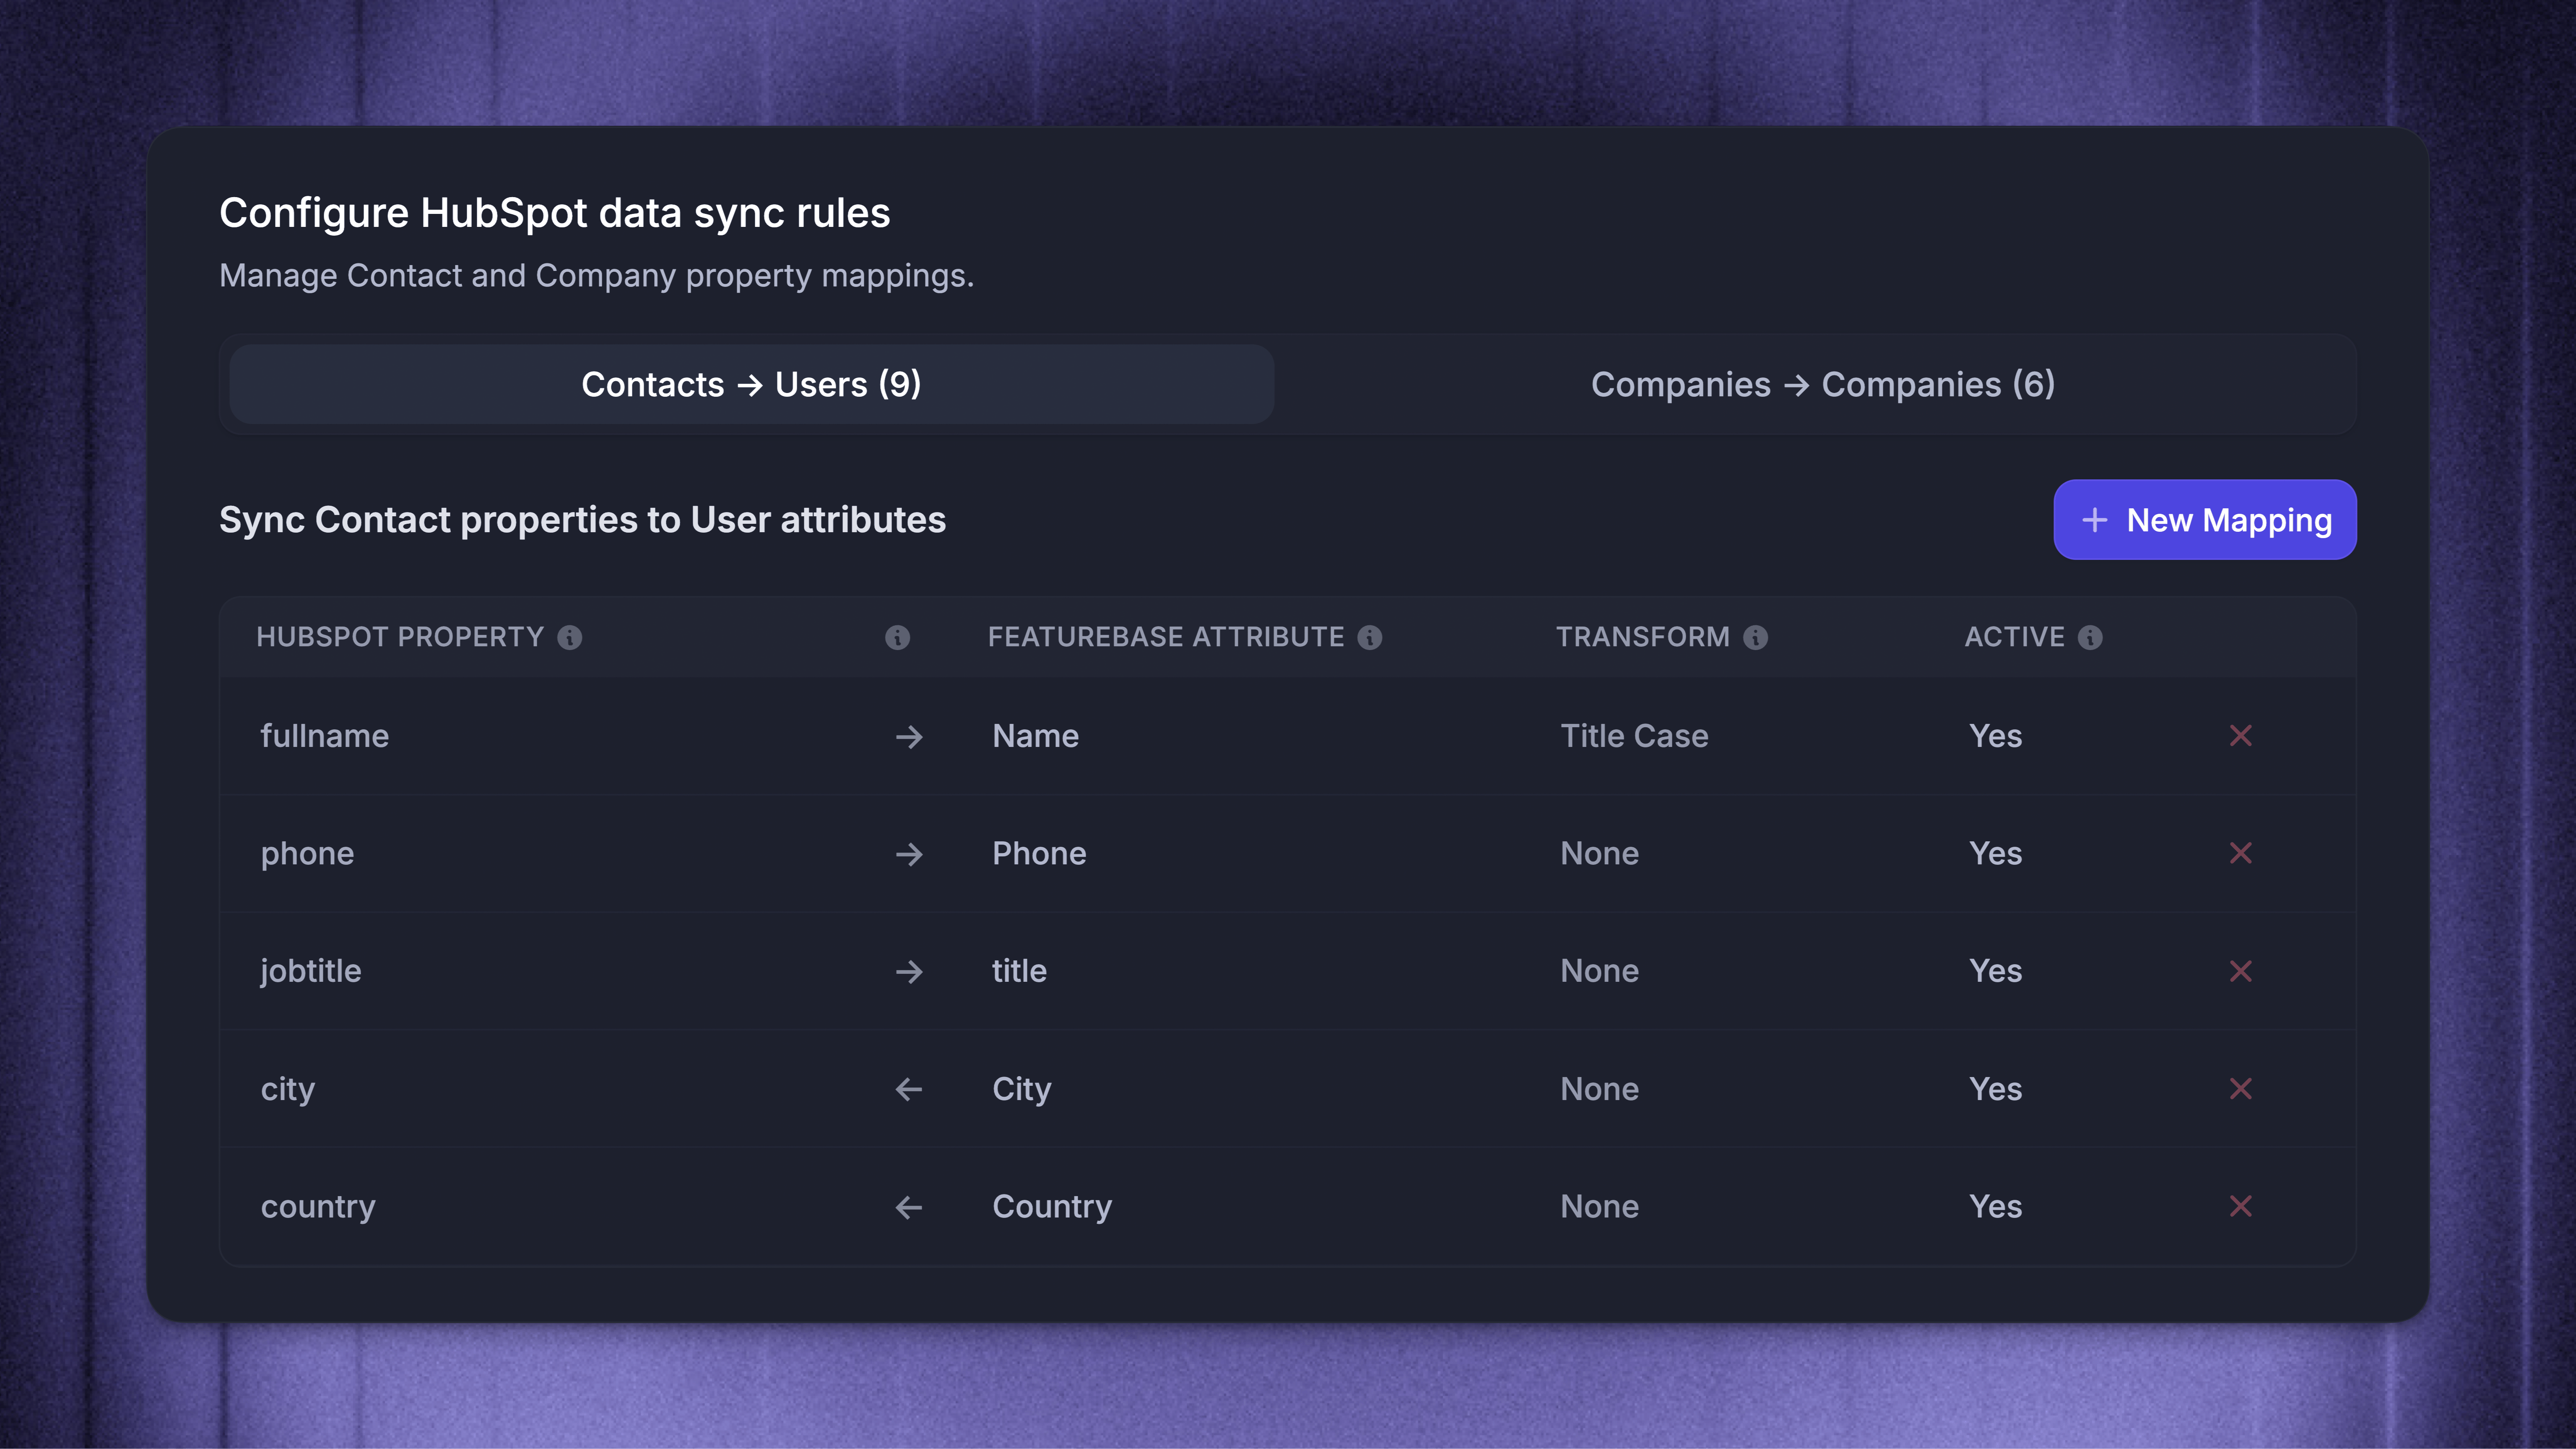Click the sync direction arrow for city

(909, 1089)
